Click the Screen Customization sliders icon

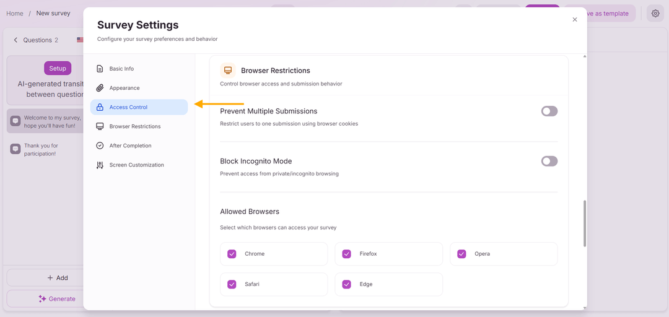pos(100,165)
